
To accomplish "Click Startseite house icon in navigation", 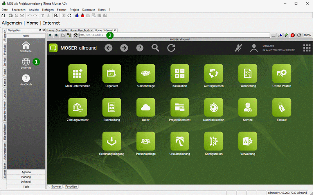I will [x=26, y=45].
